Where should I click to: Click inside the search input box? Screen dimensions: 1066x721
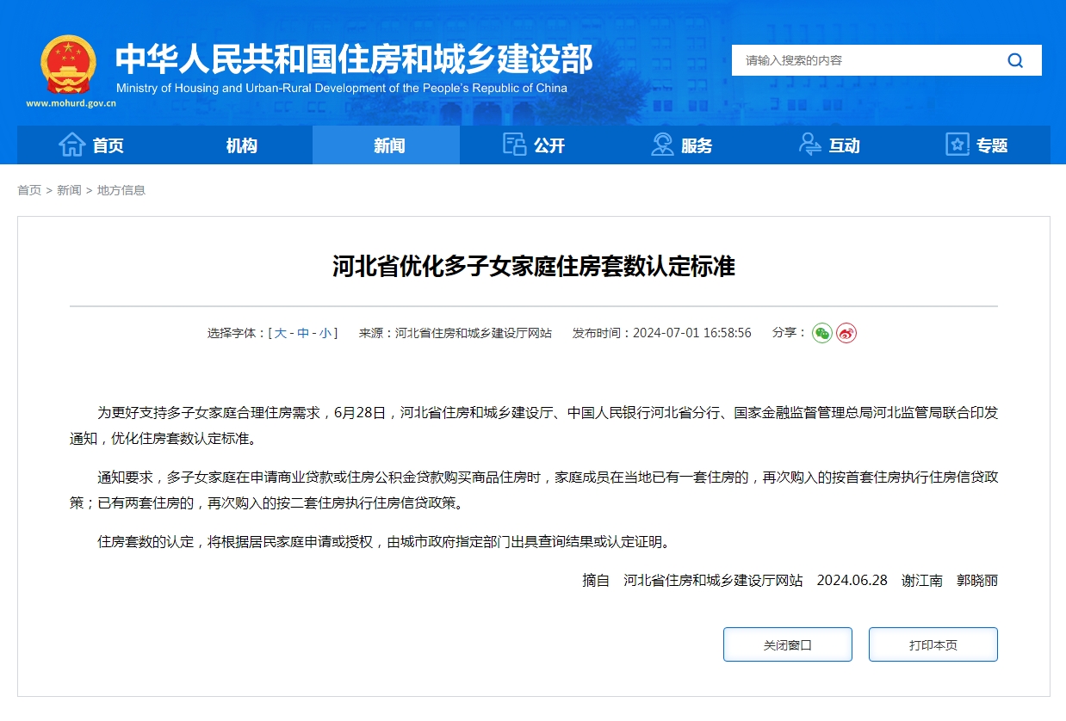pos(861,60)
